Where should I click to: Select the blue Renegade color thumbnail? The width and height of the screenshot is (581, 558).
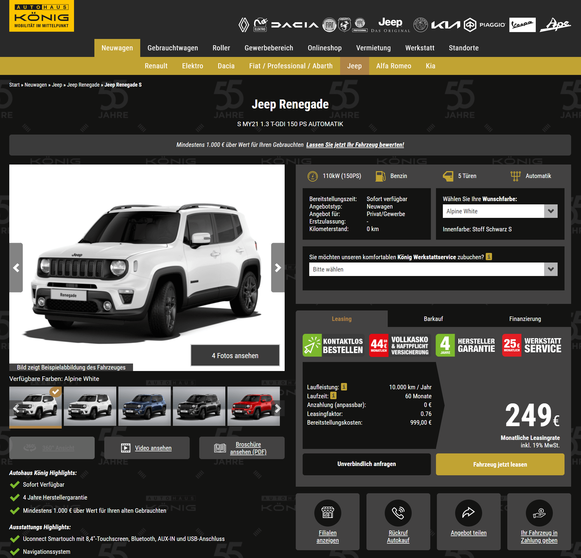144,406
